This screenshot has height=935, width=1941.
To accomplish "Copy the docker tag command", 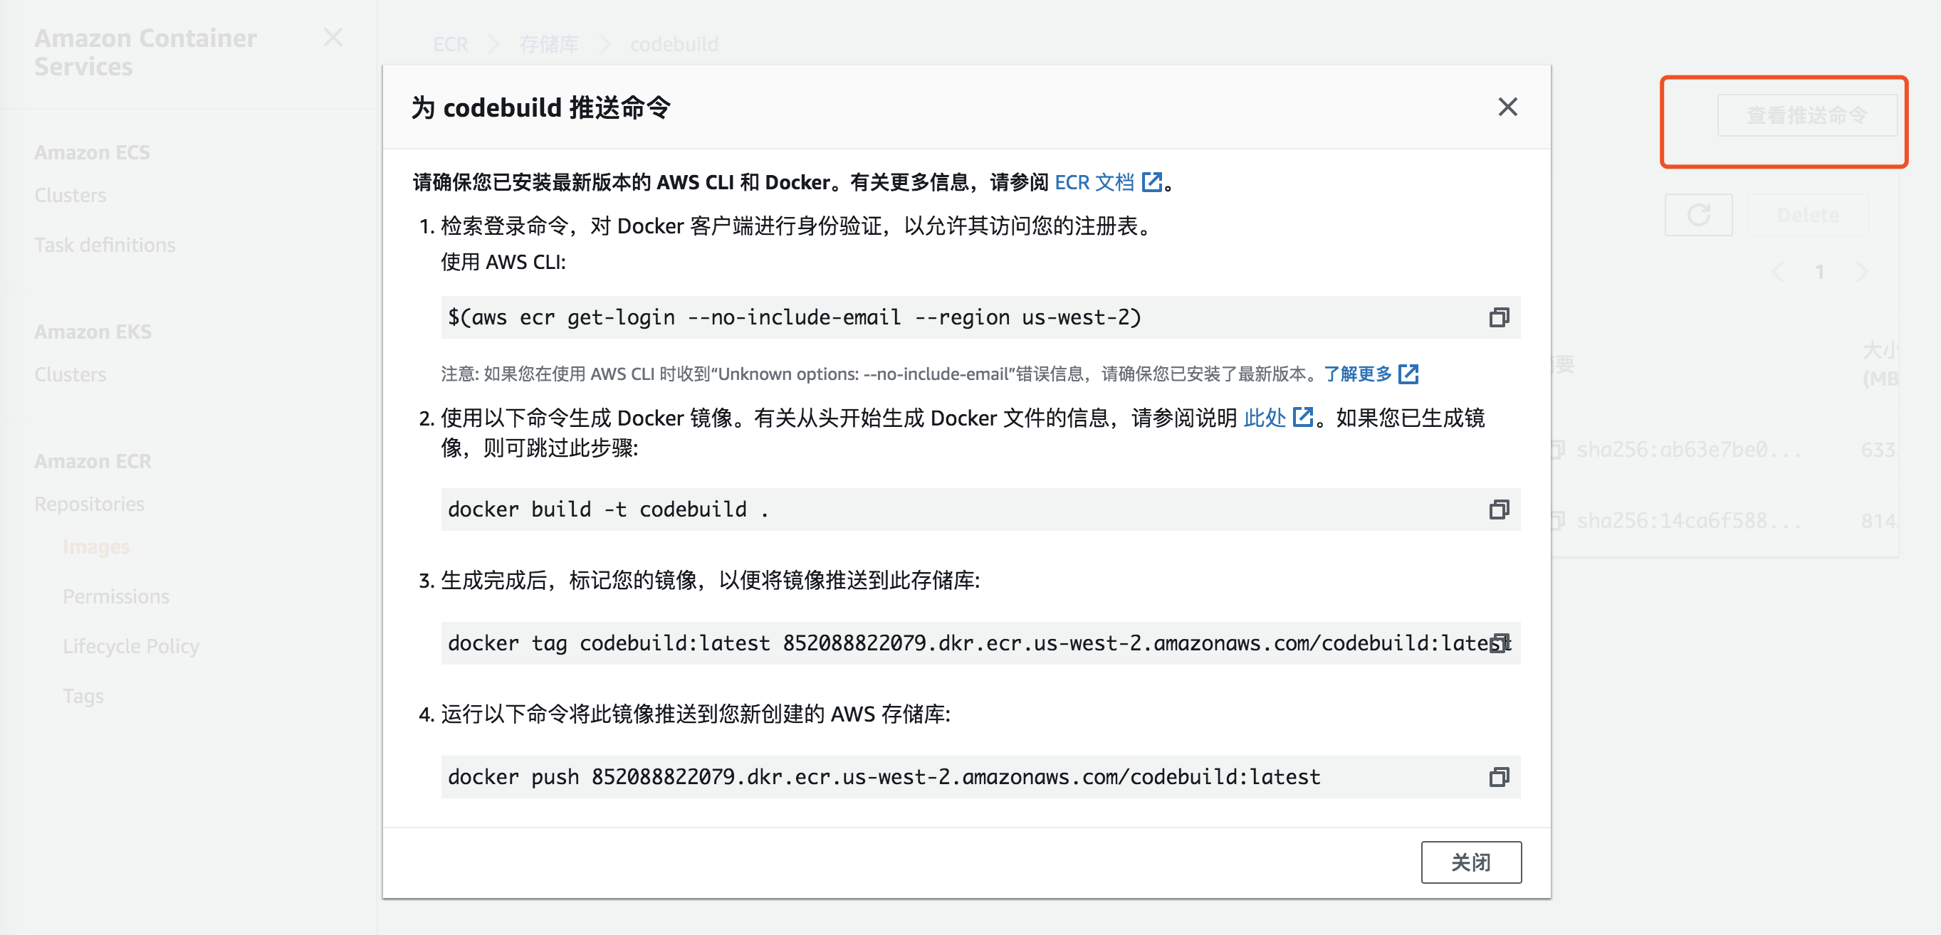I will tap(1499, 644).
